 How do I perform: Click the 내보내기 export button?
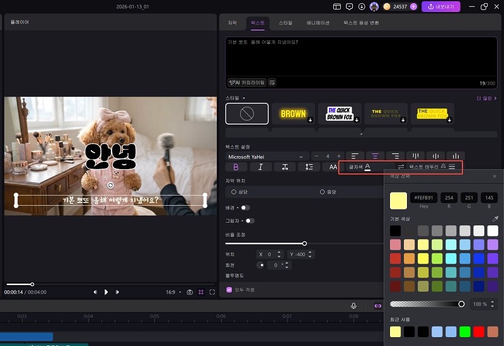point(440,6)
